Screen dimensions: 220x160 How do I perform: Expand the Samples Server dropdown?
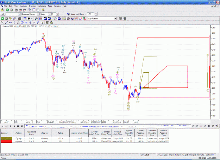point(38,14)
